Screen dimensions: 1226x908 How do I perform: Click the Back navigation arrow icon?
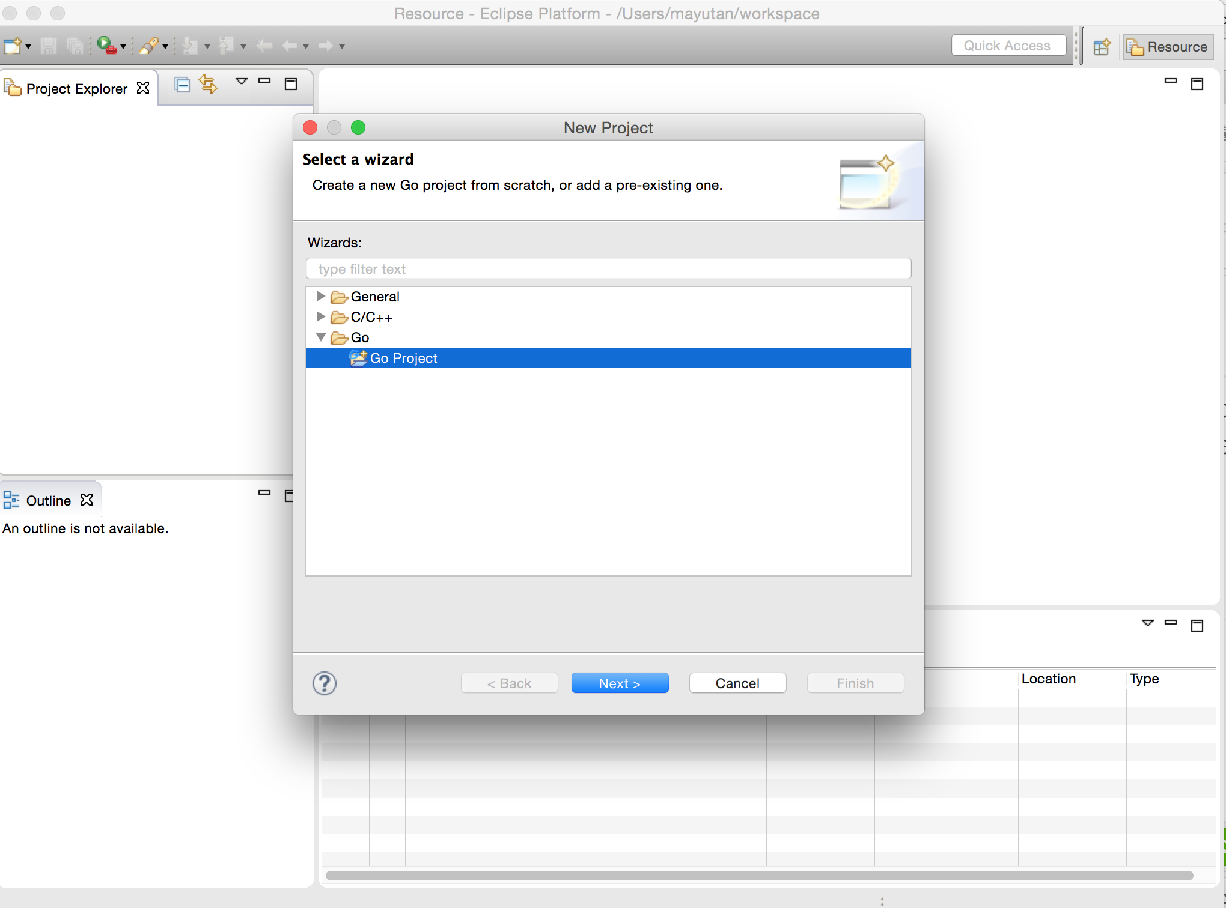pyautogui.click(x=290, y=46)
